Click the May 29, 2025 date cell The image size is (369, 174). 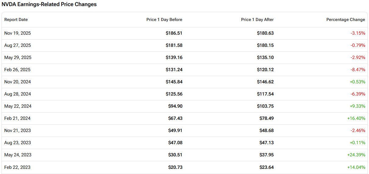pyautogui.click(x=18, y=57)
